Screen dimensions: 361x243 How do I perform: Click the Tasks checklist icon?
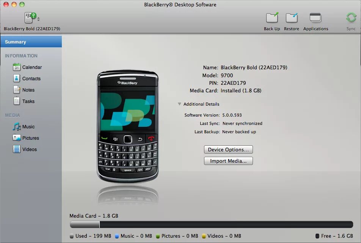(17, 101)
